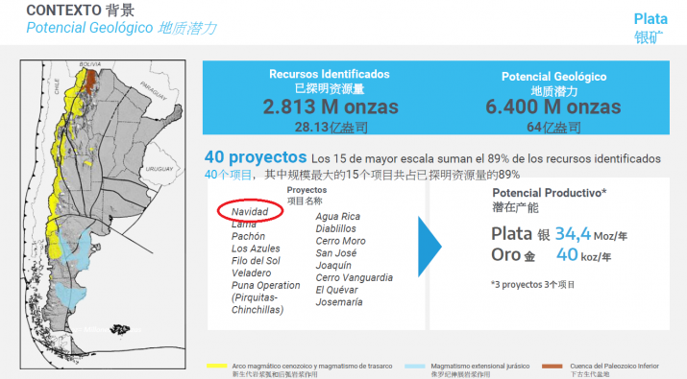Click the Veladero project name

252,273
